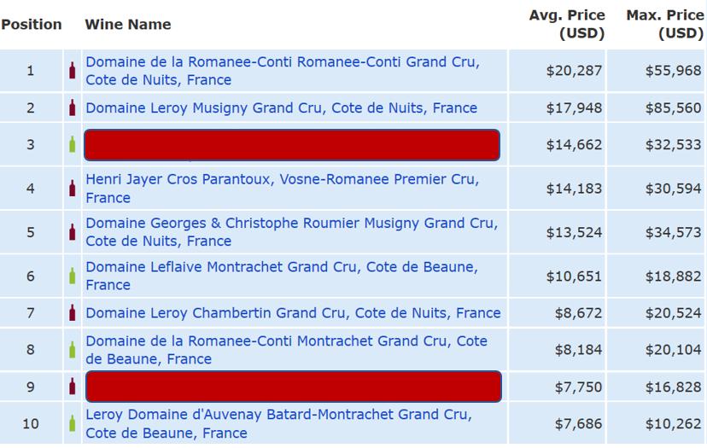Click the green bottle icon for Domaine Leflaive Montrachet
707x448 pixels.
click(73, 276)
